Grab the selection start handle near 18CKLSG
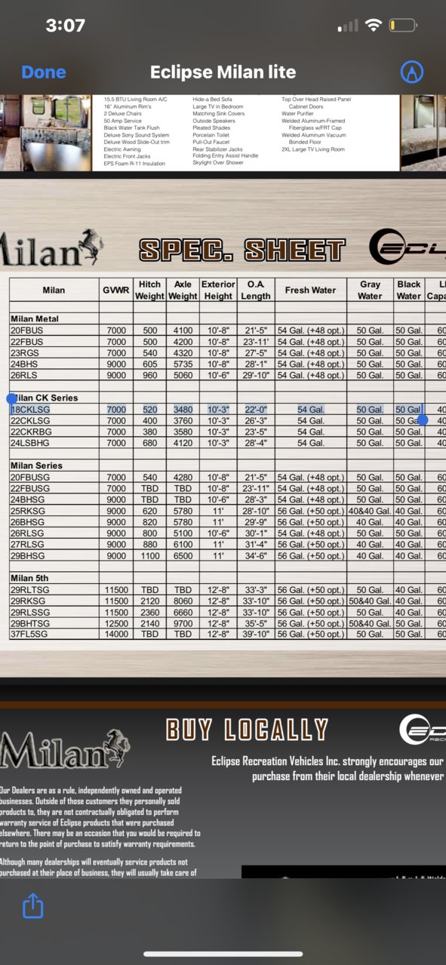 click(11, 398)
